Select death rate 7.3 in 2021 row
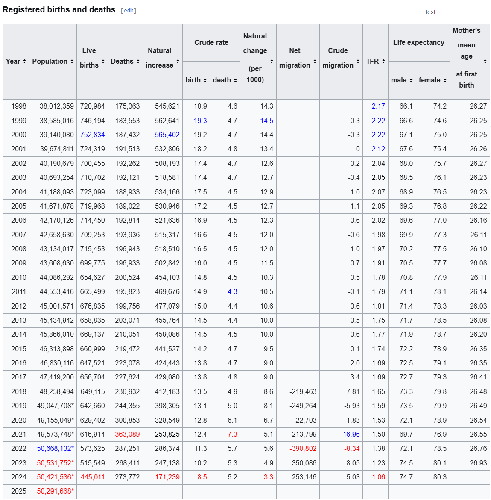Image resolution: width=491 pixels, height=500 pixels. [x=232, y=434]
